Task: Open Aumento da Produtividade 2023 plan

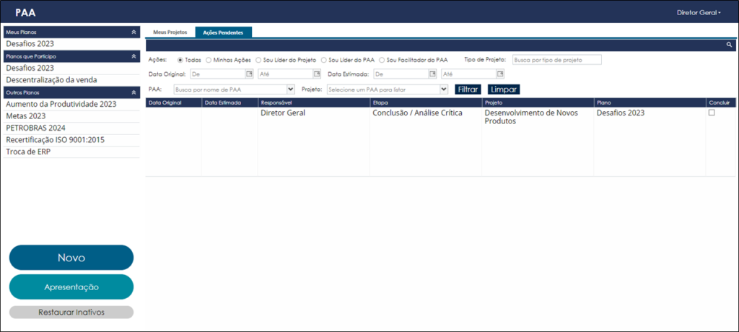Action: [x=71, y=104]
